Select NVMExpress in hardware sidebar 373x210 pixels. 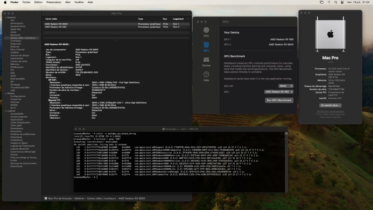pos(17,67)
